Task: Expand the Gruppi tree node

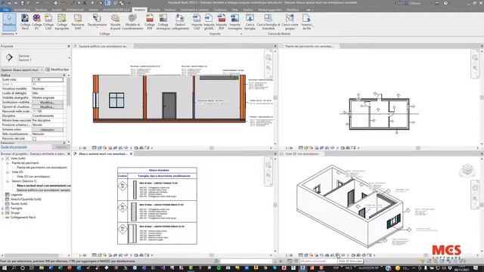Action: (3, 213)
